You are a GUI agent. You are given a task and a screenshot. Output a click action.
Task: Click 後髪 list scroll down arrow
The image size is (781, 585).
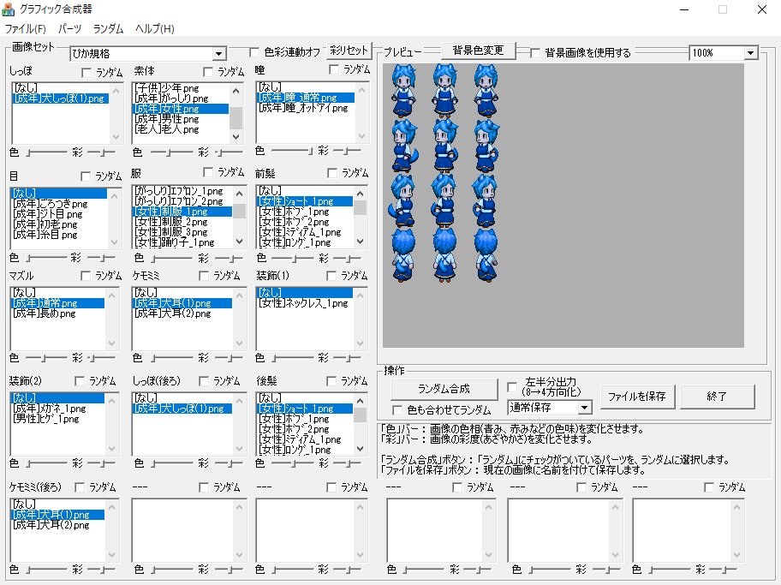click(x=361, y=449)
